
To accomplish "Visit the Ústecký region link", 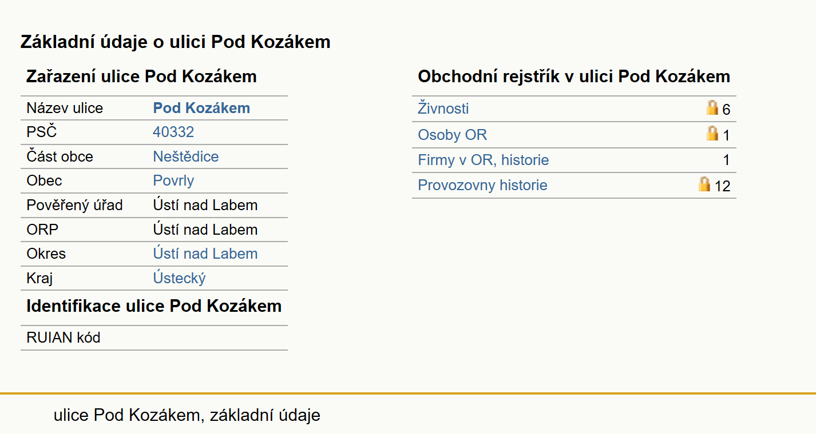I will (x=179, y=278).
